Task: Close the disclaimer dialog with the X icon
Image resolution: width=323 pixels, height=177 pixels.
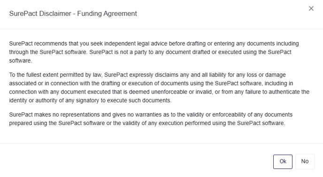Action: coord(311,8)
